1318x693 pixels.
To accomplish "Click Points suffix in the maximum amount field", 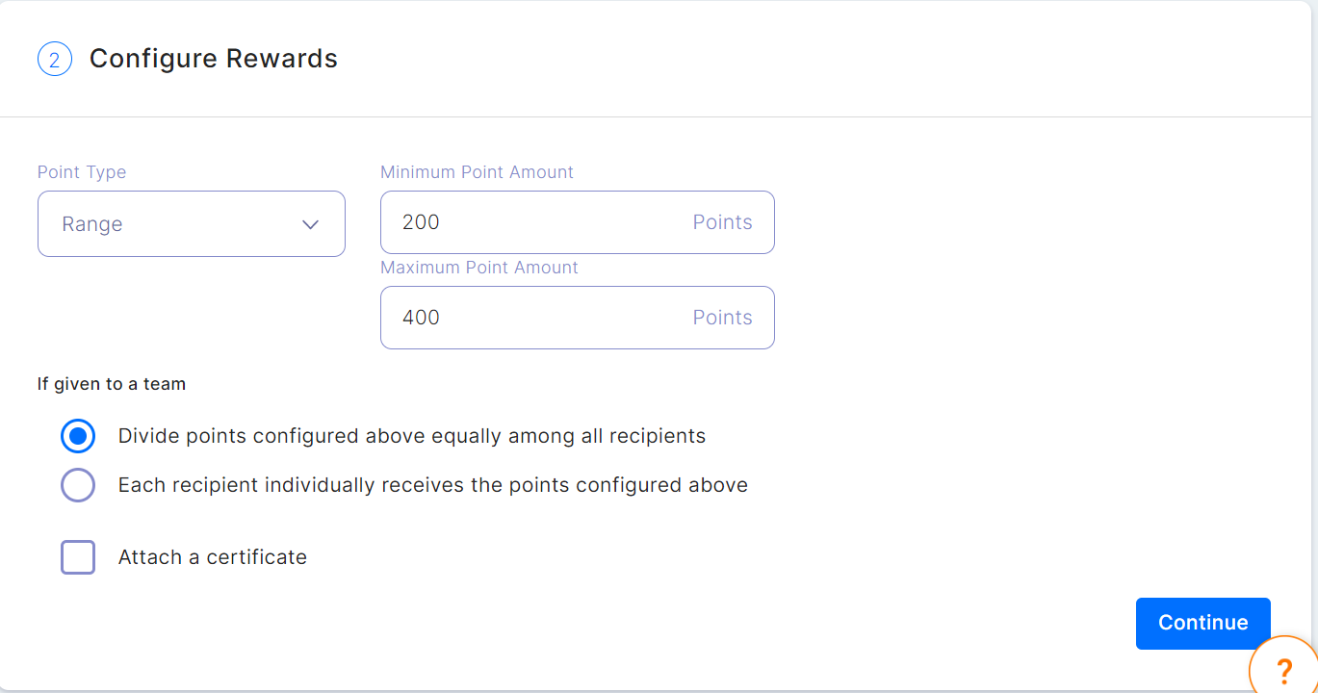I will coord(723,318).
